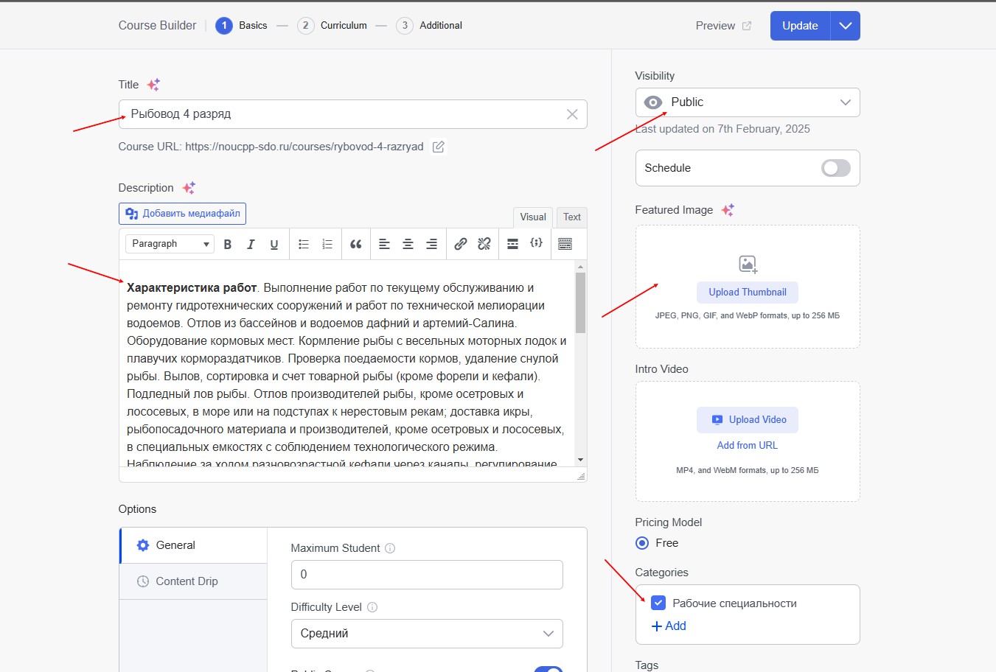Enable the Schedule toggle
996x672 pixels.
pos(835,168)
